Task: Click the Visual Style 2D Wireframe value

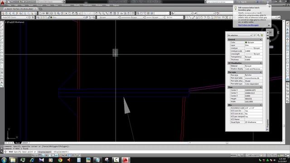Action: (x=253, y=122)
